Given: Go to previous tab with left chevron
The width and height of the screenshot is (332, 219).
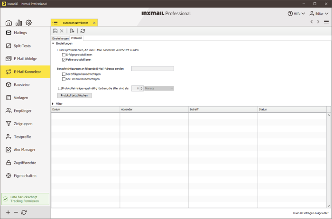Looking at the screenshot, I should [312, 22].
